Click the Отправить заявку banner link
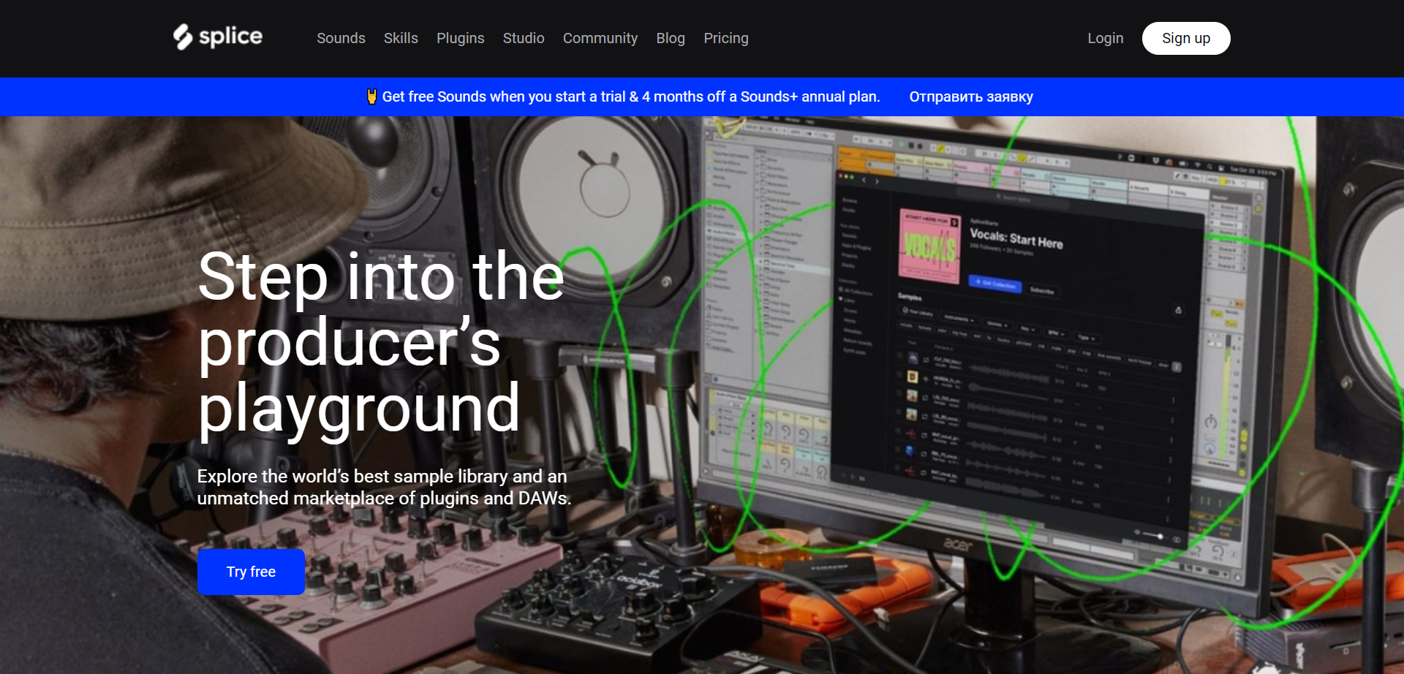 click(971, 96)
